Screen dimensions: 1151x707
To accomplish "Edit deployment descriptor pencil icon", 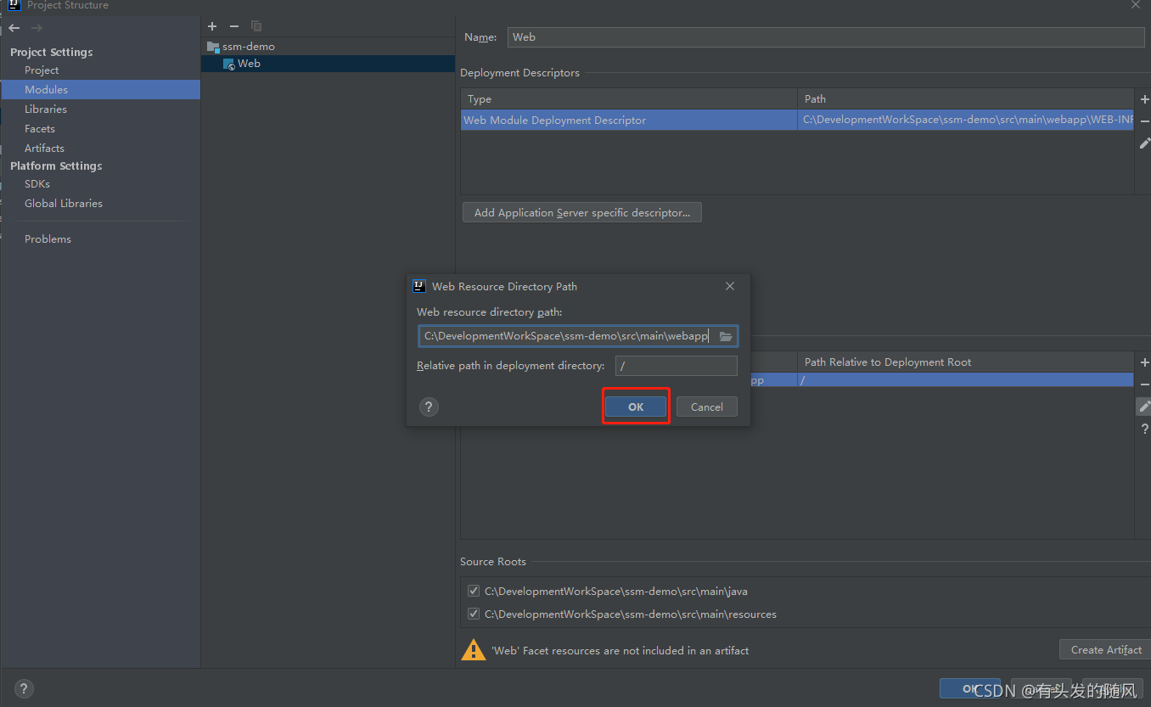I will (x=1144, y=143).
